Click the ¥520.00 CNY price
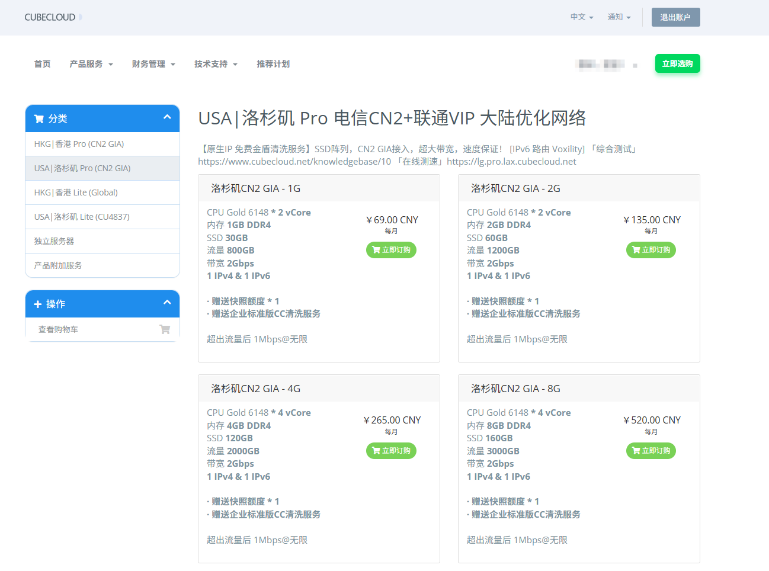 tap(652, 420)
